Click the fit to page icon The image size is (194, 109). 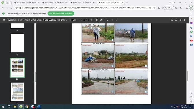pos(97,20)
